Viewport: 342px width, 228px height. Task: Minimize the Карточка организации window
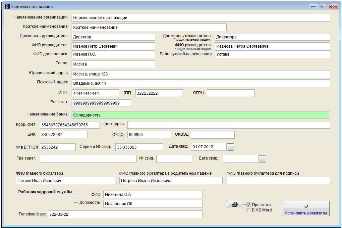[x=313, y=6]
